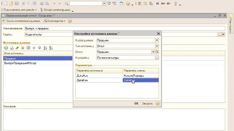Image resolution: width=234 pixels, height=131 pixels.
Task: Click Обзор конфигурации toolbar button
Action: point(55,10)
